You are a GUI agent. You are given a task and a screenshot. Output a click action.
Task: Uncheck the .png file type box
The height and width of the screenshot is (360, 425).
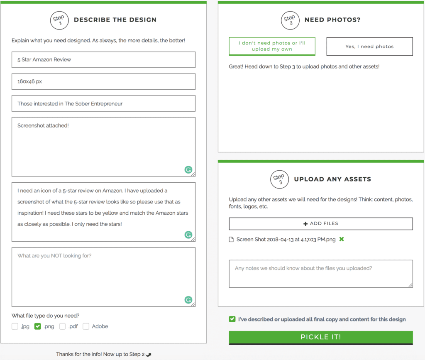coord(38,326)
